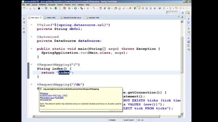Click the Writable status bar entry

[x=112, y=120]
